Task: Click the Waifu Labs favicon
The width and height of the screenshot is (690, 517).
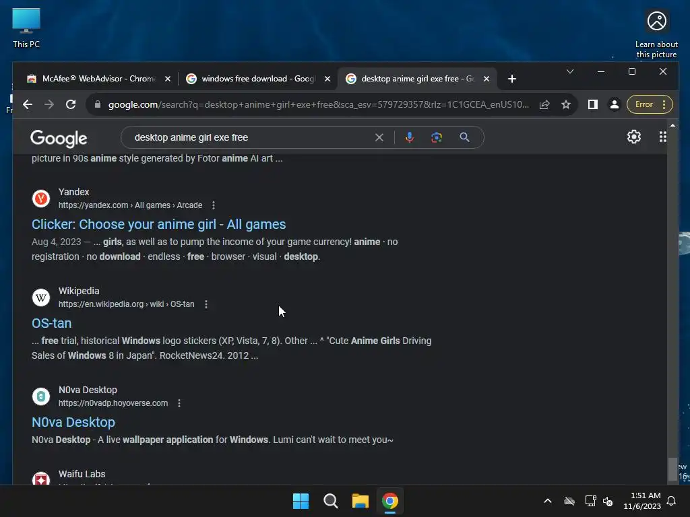Action: 41,479
